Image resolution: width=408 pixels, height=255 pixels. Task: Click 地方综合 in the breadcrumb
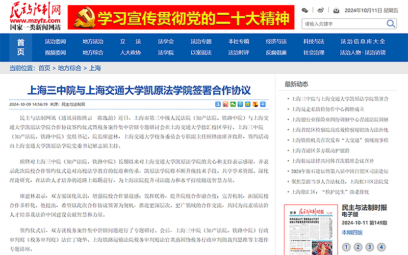pos(69,68)
